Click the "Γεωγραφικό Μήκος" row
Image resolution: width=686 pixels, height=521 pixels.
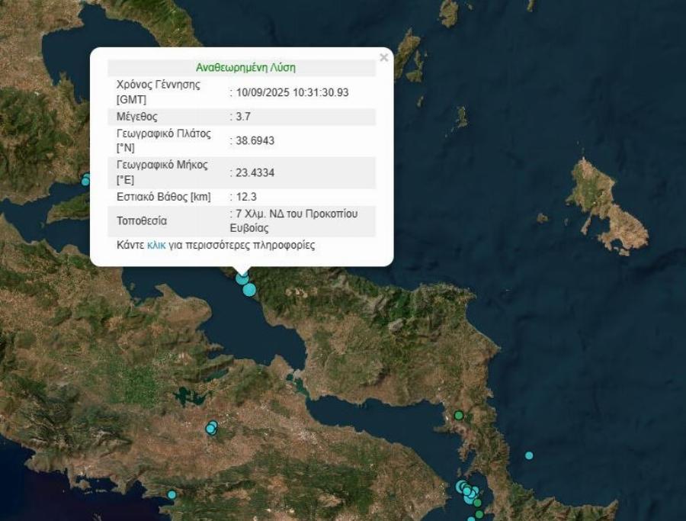click(x=160, y=170)
